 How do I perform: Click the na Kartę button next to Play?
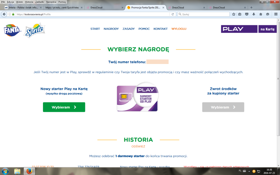[267, 29]
